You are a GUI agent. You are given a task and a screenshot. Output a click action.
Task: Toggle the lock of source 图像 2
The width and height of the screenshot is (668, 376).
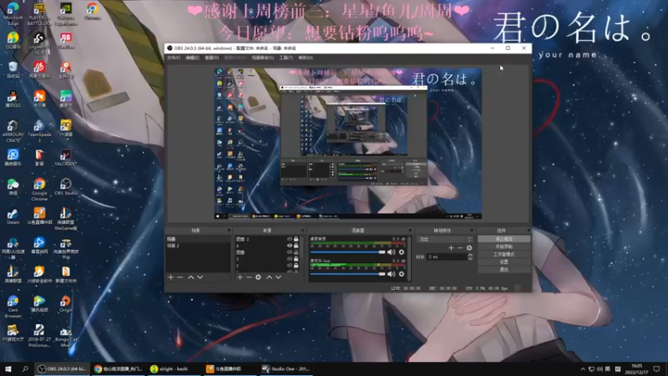[x=296, y=239]
